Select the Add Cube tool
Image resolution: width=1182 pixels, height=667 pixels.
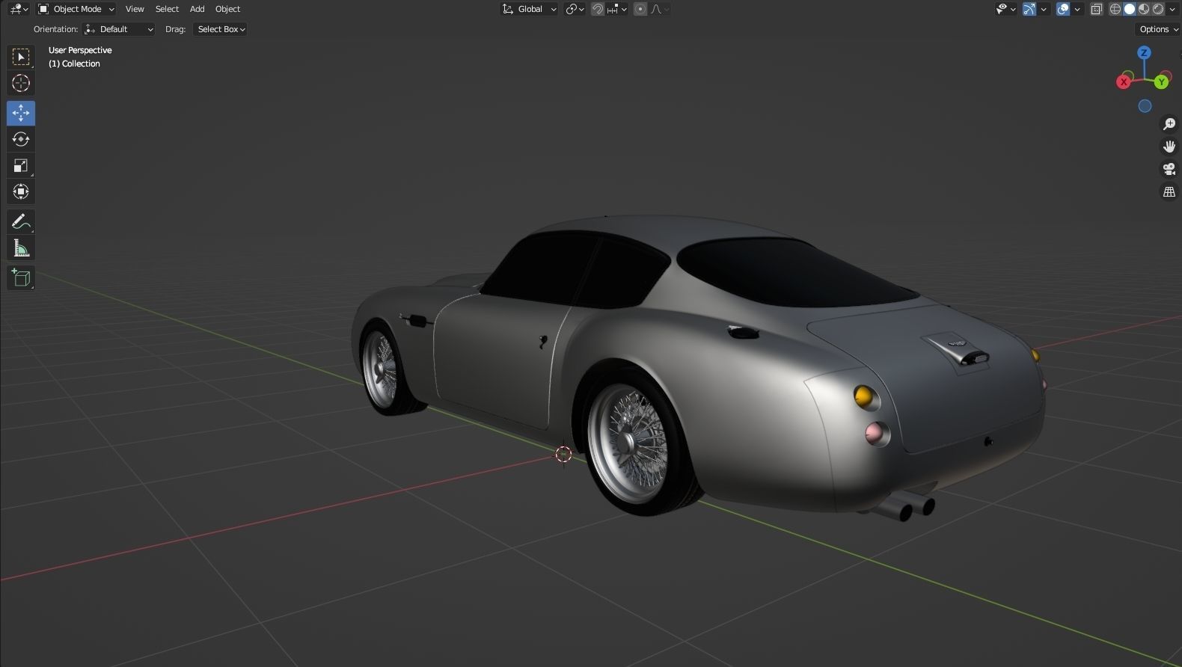click(21, 278)
